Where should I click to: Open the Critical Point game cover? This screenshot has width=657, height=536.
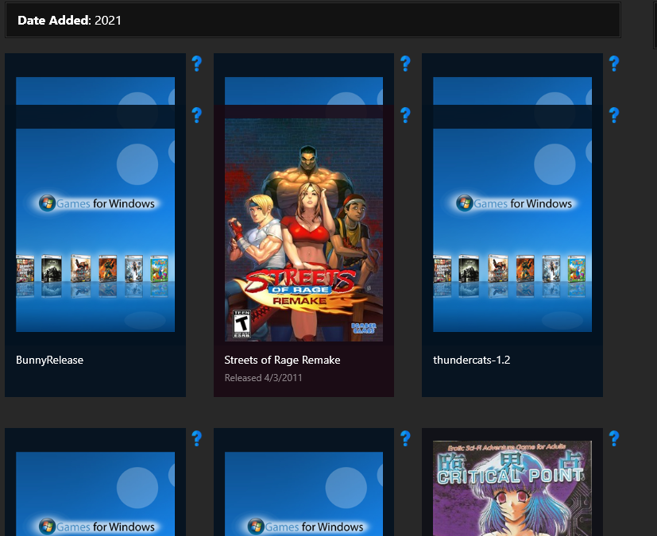coord(512,488)
